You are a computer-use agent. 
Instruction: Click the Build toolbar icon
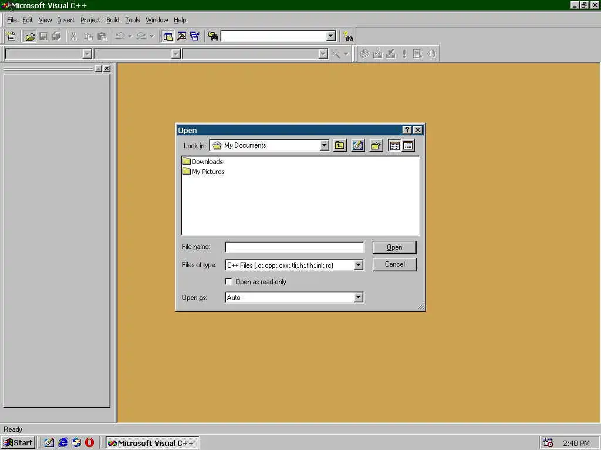(x=378, y=53)
